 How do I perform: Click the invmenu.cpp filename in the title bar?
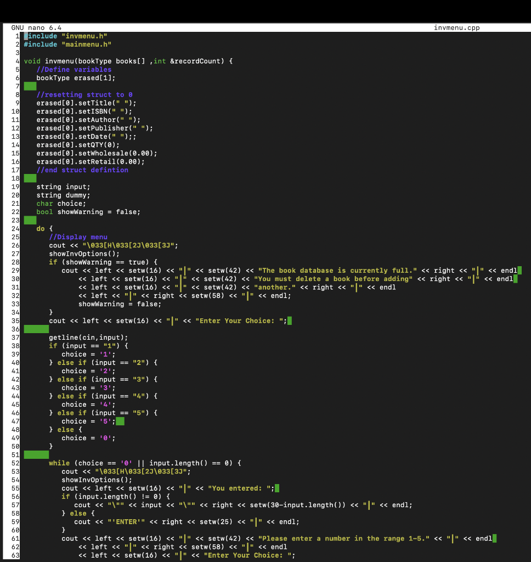457,27
